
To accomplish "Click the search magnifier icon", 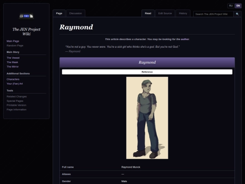I will tap(237, 14).
